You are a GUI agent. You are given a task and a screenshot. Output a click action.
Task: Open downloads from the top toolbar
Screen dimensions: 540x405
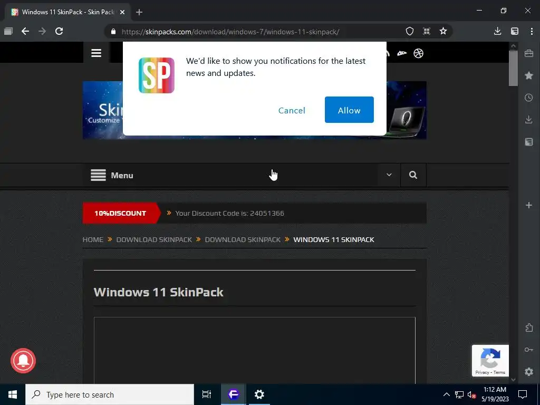tap(497, 31)
